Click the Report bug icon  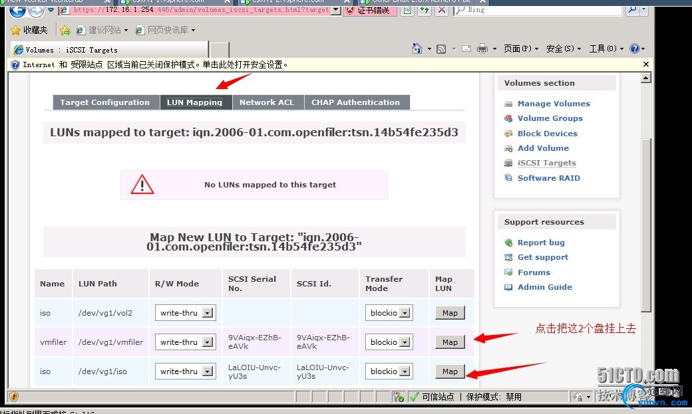pos(508,243)
